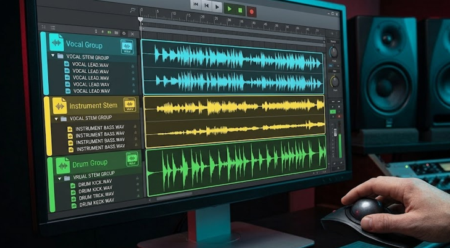Click the green audio file icon of Drum Group
Screen dimensions: 450x248
tap(63, 165)
